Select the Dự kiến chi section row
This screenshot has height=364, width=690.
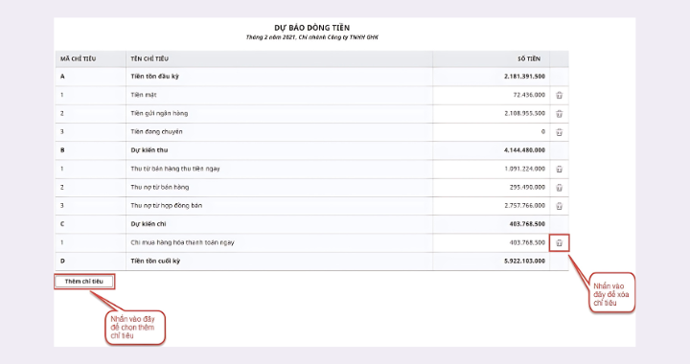point(311,224)
